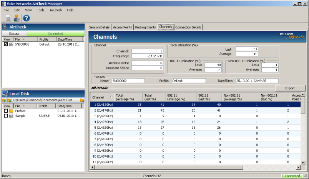Viewport: 309px width, 179px height.
Task: Select row 11 (2,462GHz) in table
Action: click(x=196, y=162)
